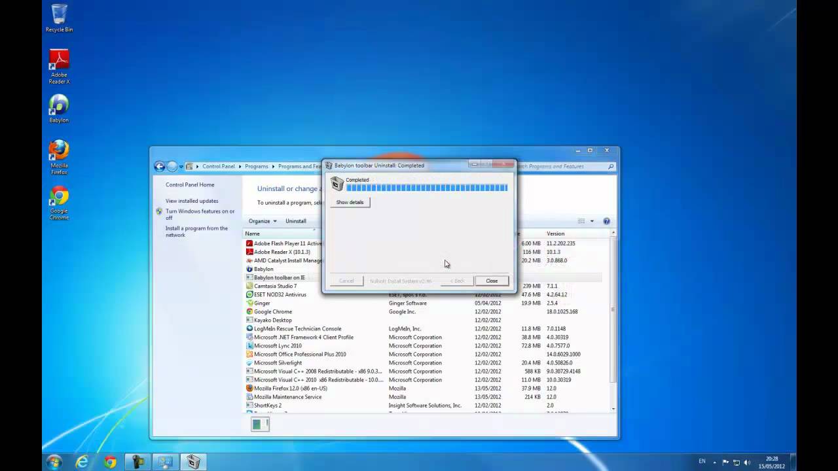
Task: Select Babylon toolbar on IE row
Action: 423,277
